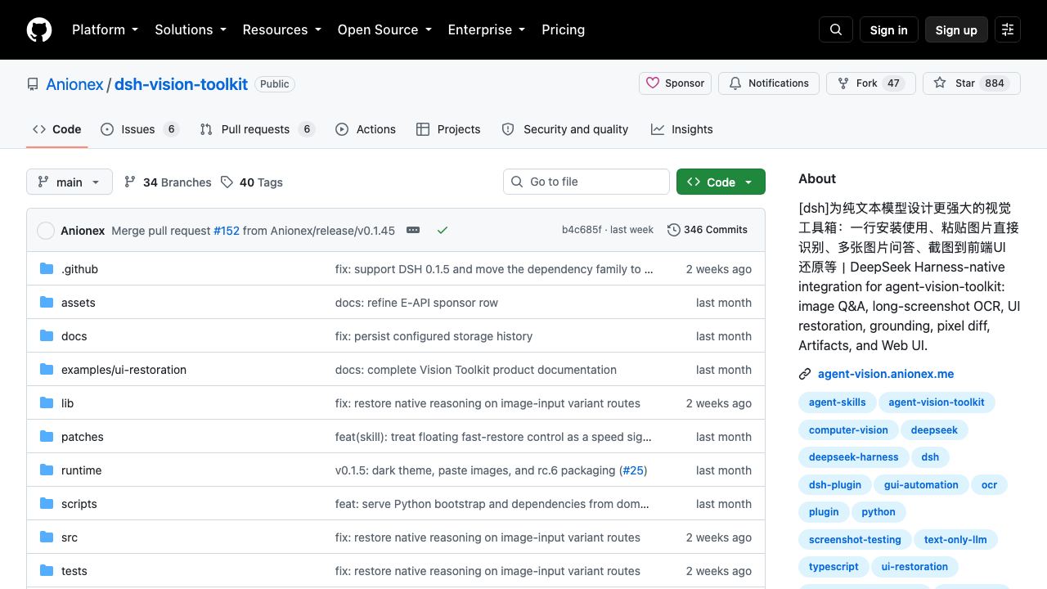1047x589 pixels.
Task: Expand the Open Source menu
Action: (384, 29)
